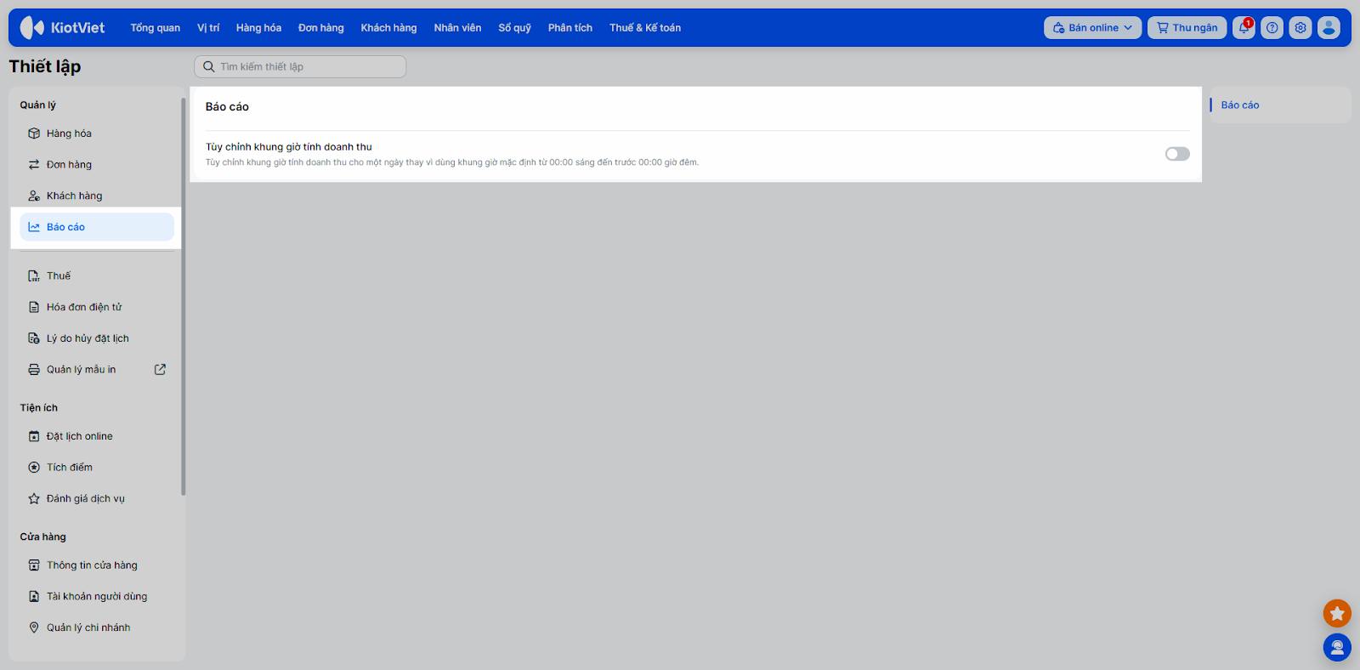Click the Khách hàng person icon in sidebar
The width and height of the screenshot is (1360, 670).
34,196
